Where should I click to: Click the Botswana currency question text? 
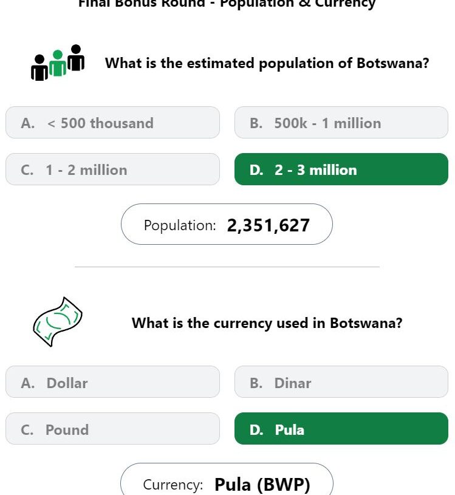point(267,323)
